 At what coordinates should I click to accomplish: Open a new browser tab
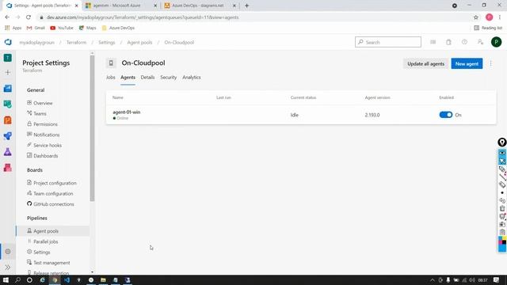click(x=246, y=6)
